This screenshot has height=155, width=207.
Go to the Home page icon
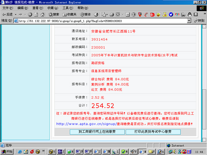pyautogui.click(x=43, y=15)
